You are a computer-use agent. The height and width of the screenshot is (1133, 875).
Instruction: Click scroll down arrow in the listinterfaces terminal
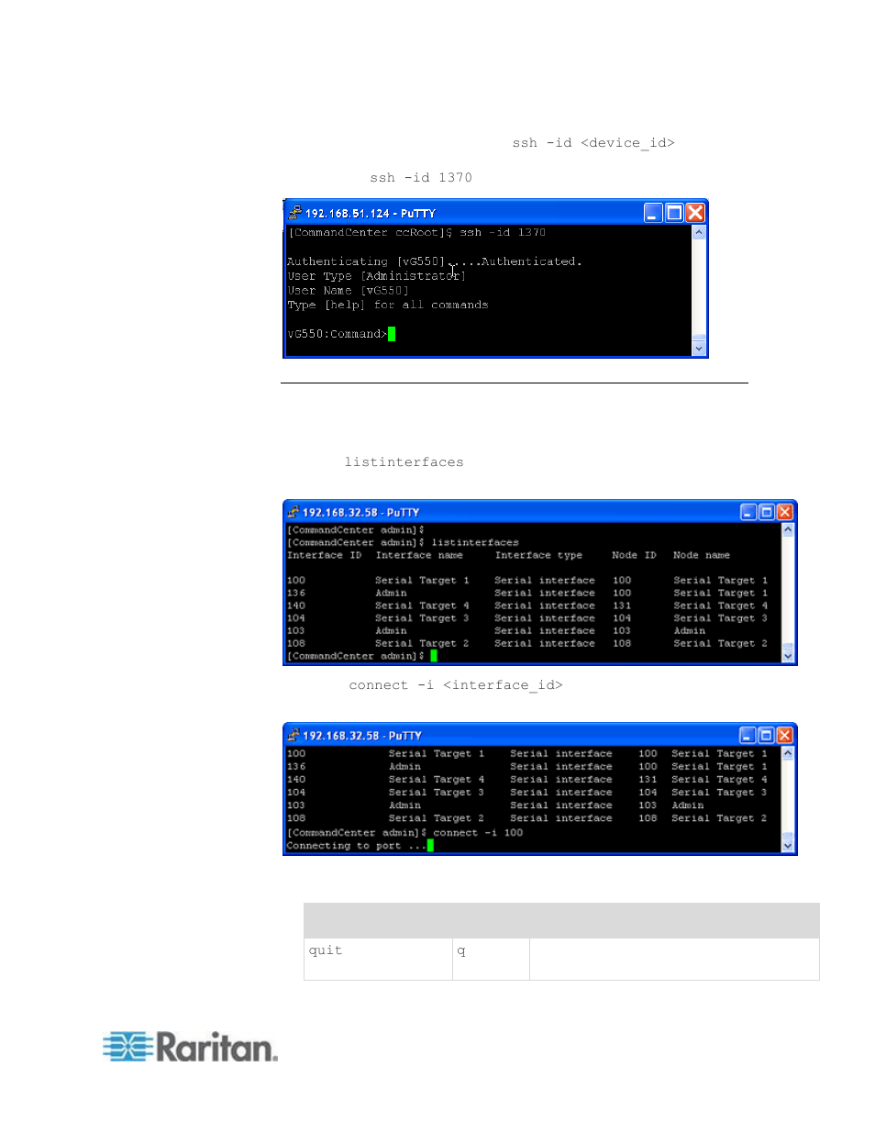788,656
